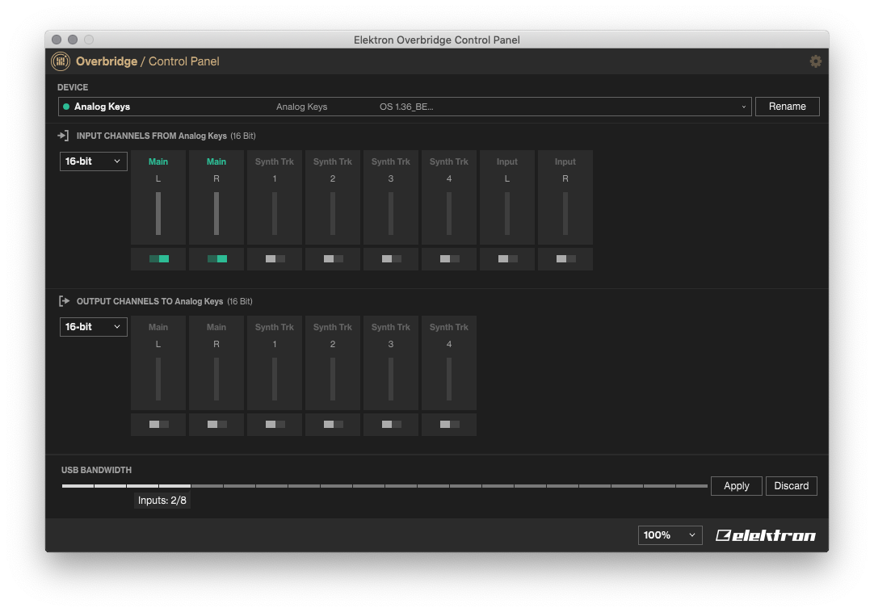
Task: Enable output Synth Trk 1 toggle
Action: (x=275, y=424)
